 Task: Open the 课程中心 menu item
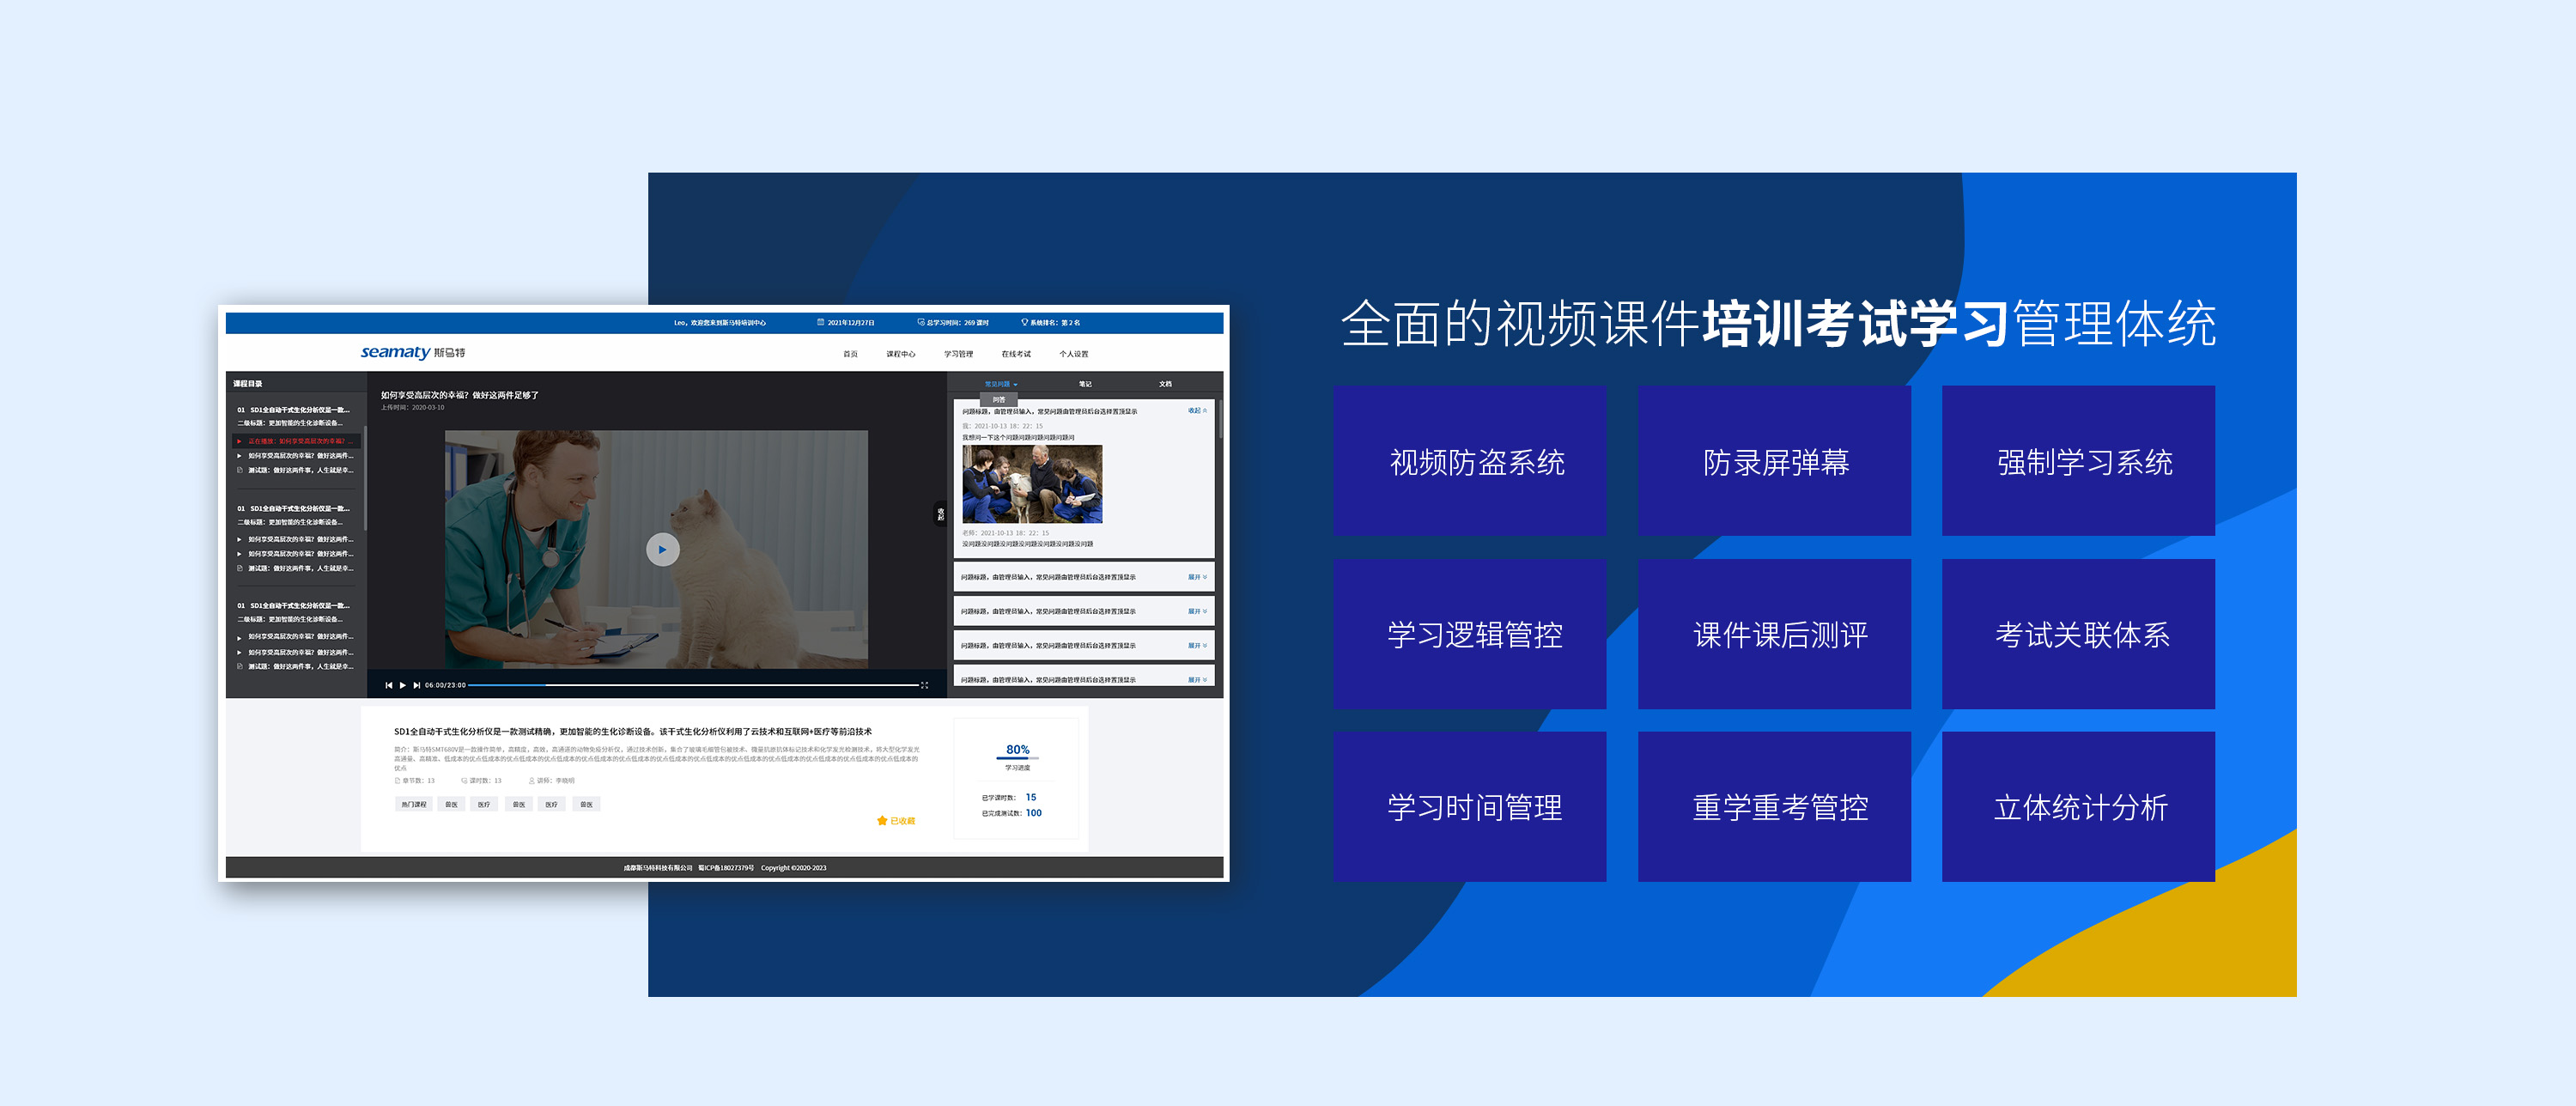tap(900, 354)
